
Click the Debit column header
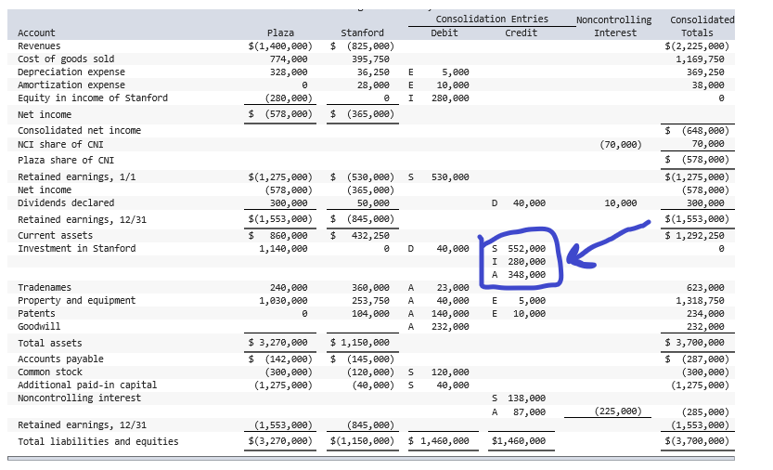click(x=444, y=33)
